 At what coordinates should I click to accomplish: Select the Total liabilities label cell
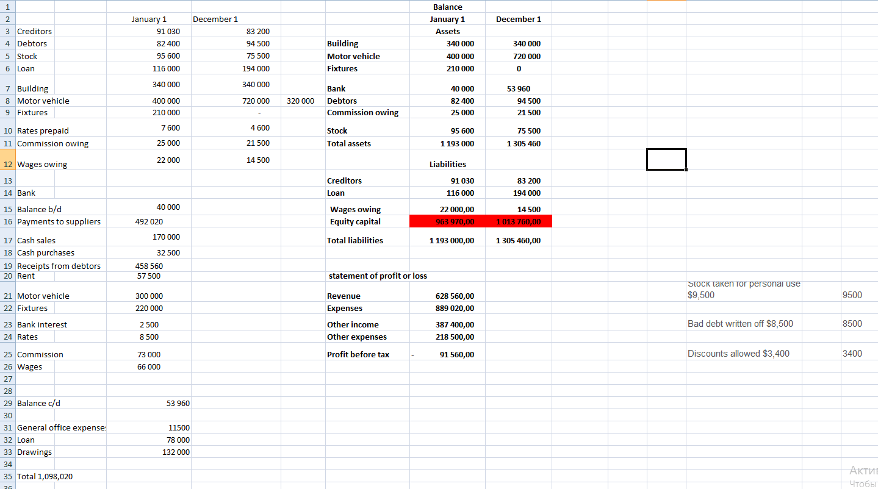point(355,240)
